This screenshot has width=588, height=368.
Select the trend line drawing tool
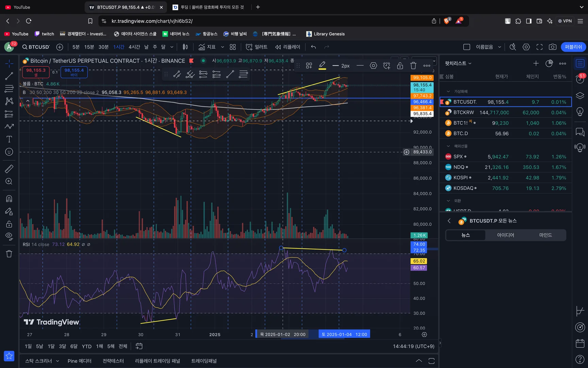[x=9, y=76]
